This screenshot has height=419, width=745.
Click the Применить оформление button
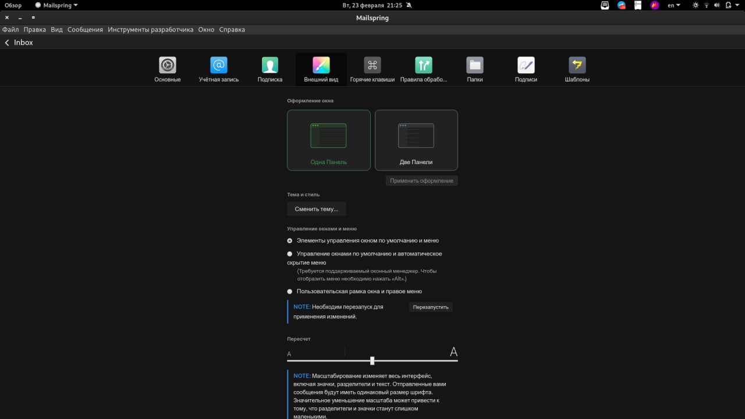[421, 181]
